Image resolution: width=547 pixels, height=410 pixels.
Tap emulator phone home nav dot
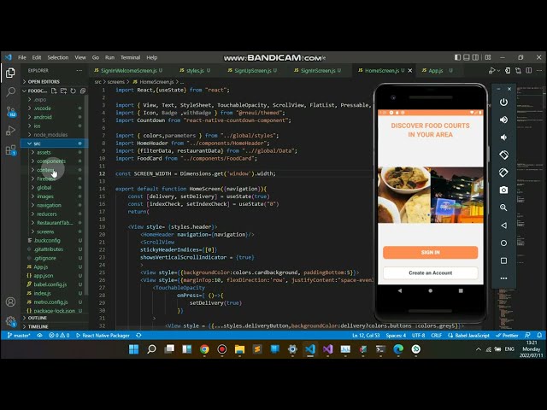click(x=430, y=290)
